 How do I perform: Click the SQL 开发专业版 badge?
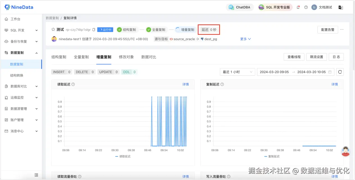click(275, 7)
